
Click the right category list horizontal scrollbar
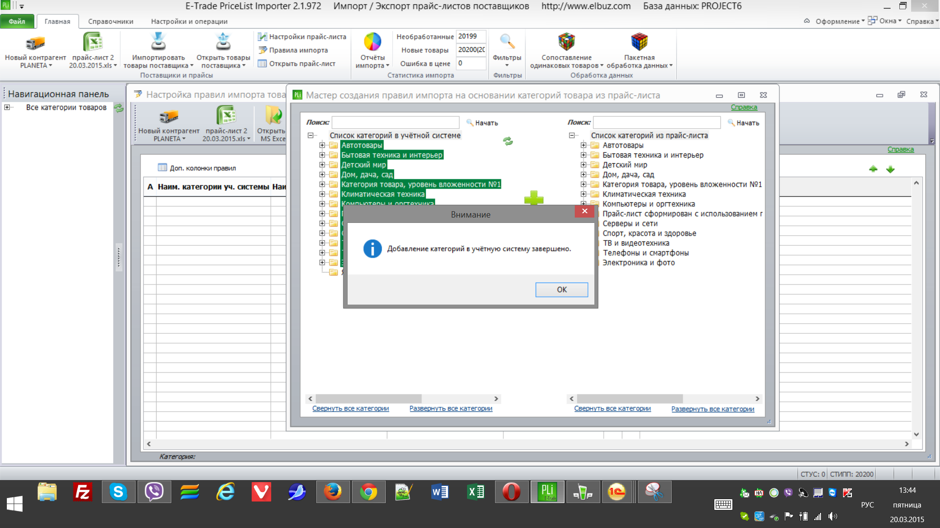[664, 398]
